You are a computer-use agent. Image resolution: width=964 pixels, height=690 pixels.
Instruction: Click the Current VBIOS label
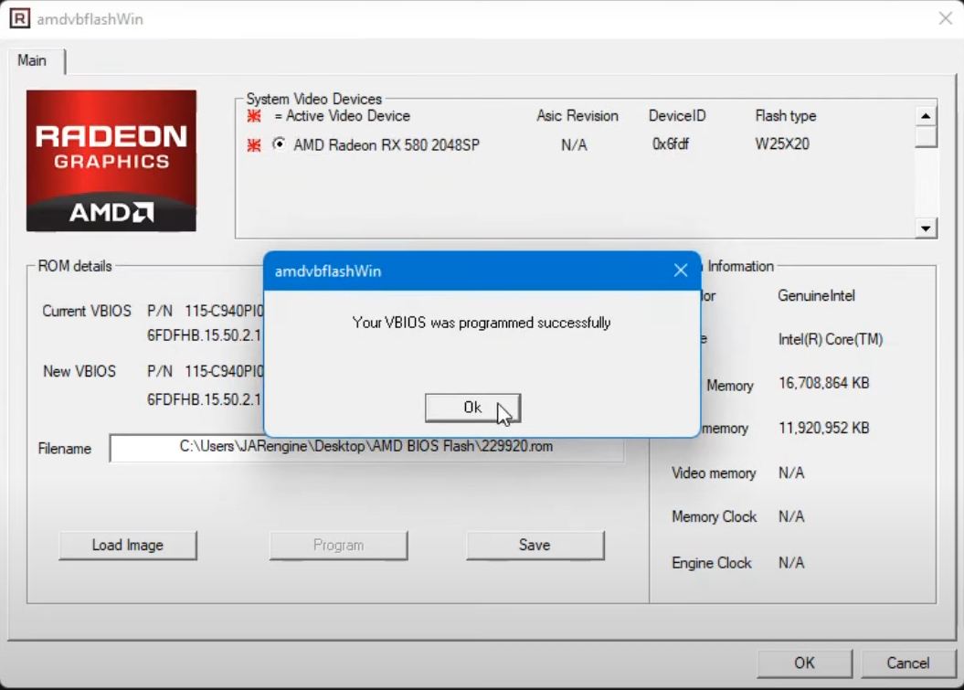click(87, 311)
